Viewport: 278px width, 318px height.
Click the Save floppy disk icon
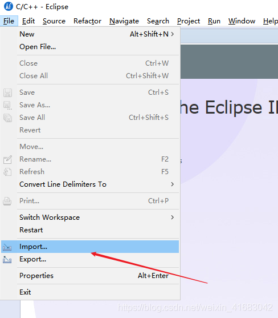tap(7, 92)
